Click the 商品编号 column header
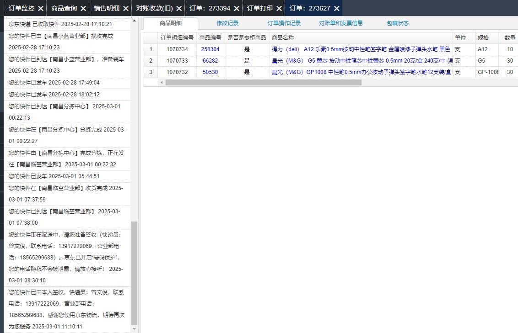 tap(210, 38)
